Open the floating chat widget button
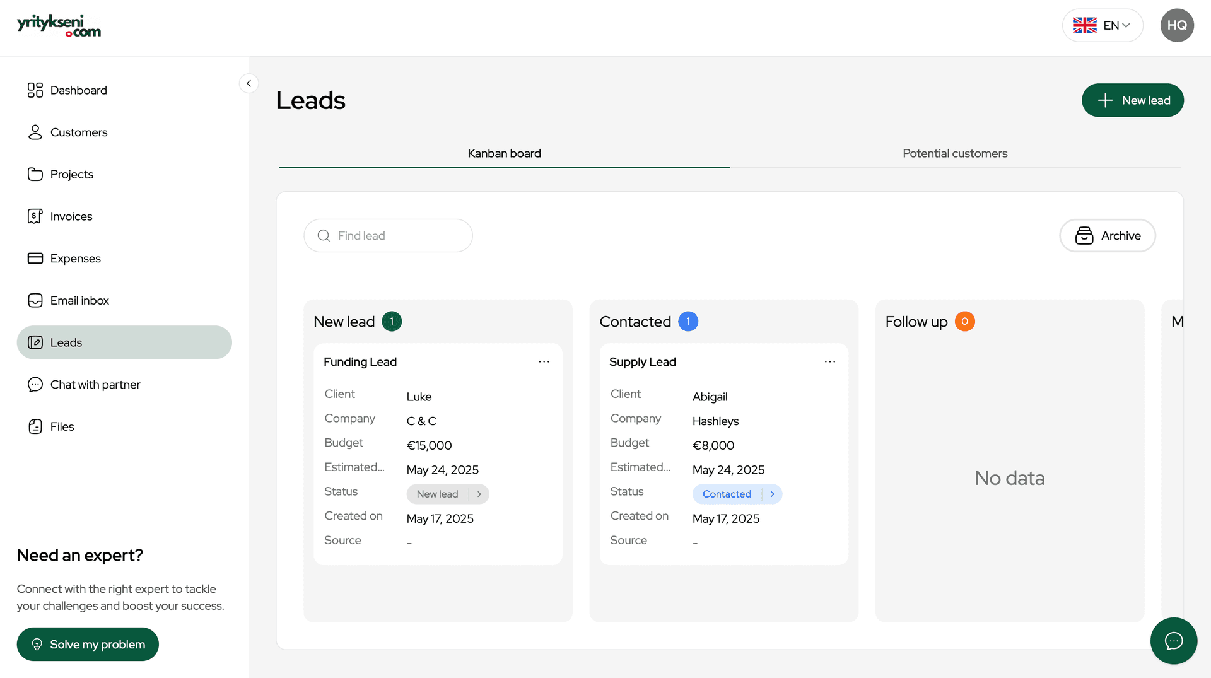1211x678 pixels. (x=1173, y=641)
